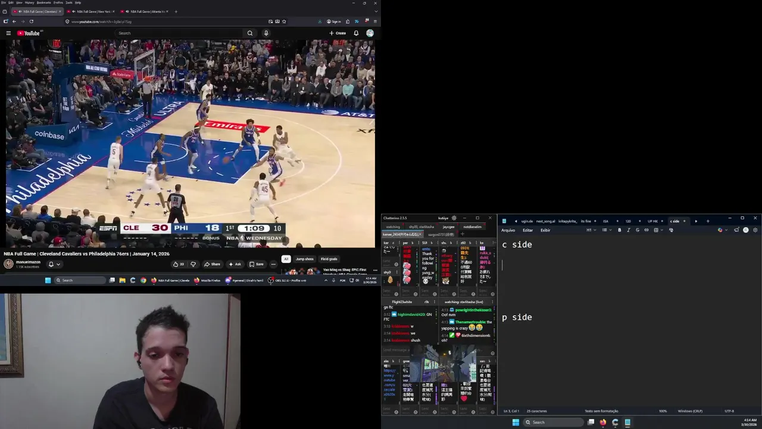Go back with the Firefox back arrow

tap(14, 21)
